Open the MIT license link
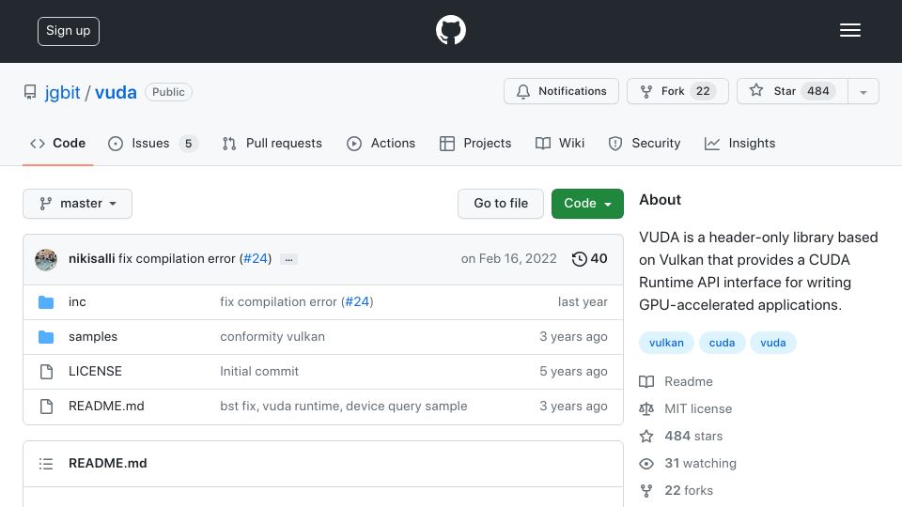The image size is (902, 507). click(x=686, y=408)
